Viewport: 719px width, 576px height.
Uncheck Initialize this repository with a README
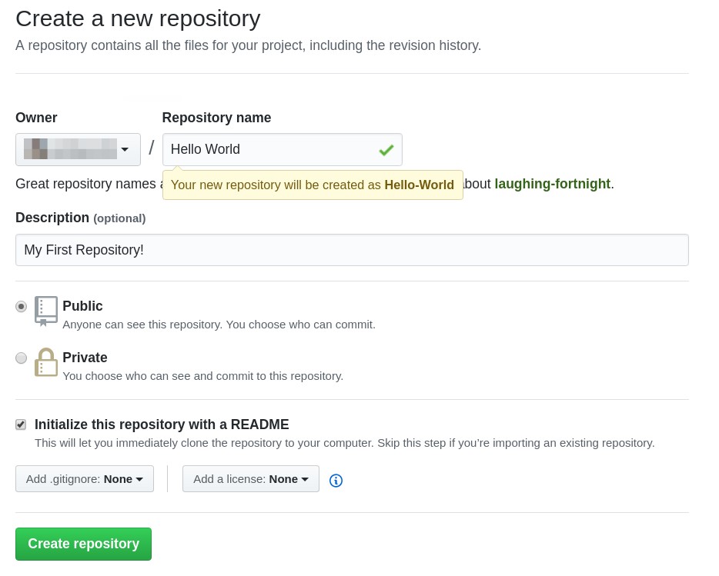coord(21,425)
